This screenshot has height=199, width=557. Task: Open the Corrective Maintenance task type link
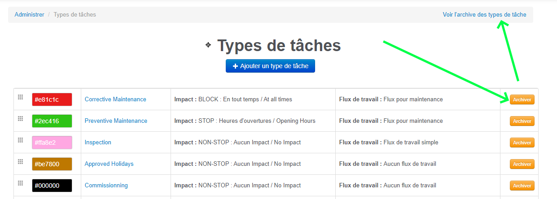(115, 99)
